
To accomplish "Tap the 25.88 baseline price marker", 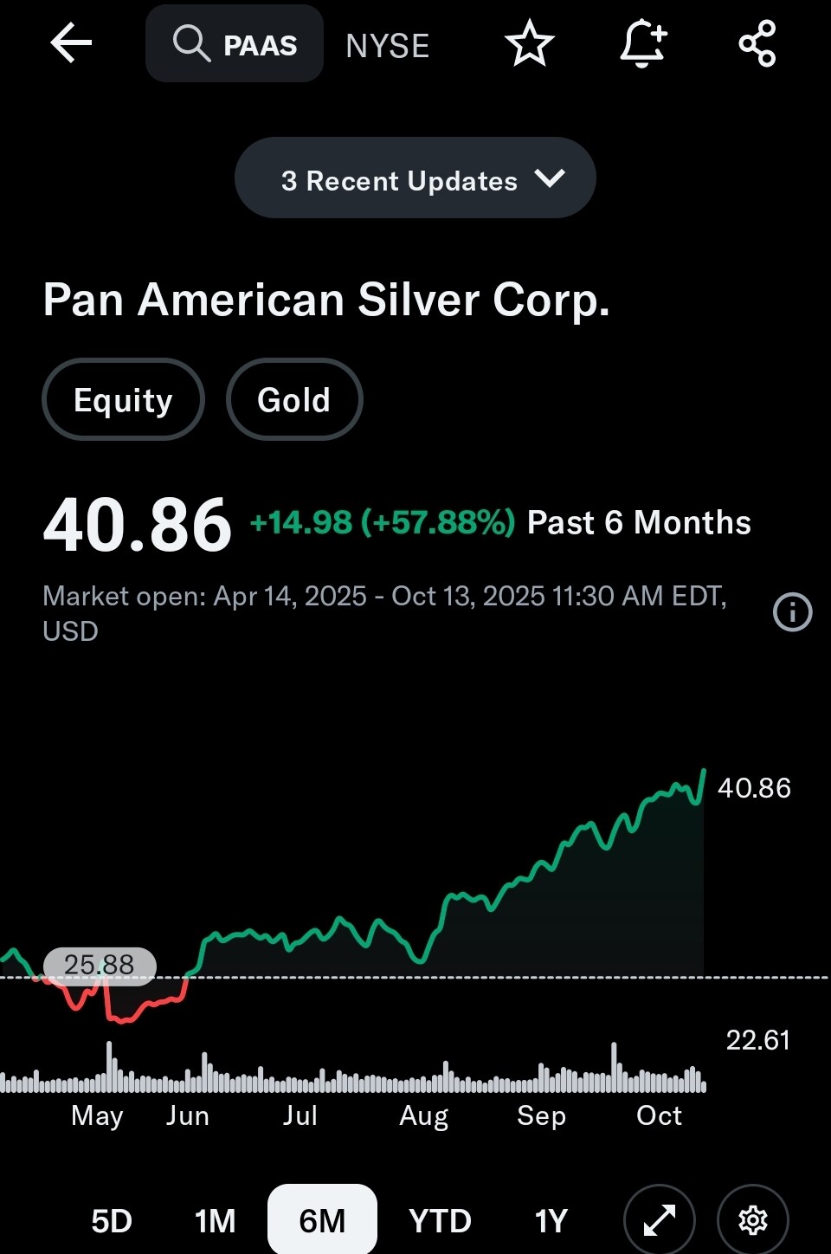I will [100, 965].
